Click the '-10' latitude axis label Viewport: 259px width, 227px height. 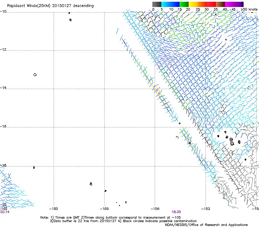click(x=3, y=11)
